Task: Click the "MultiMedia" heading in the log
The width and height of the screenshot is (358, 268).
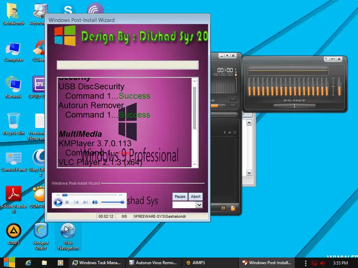Action: 80,134
